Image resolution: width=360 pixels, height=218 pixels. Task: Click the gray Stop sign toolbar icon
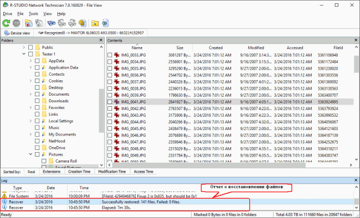[16, 23]
